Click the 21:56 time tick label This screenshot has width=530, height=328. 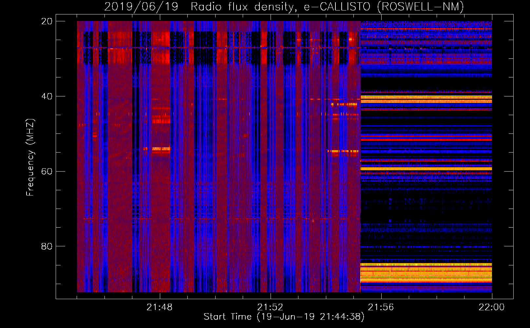tap(381, 307)
